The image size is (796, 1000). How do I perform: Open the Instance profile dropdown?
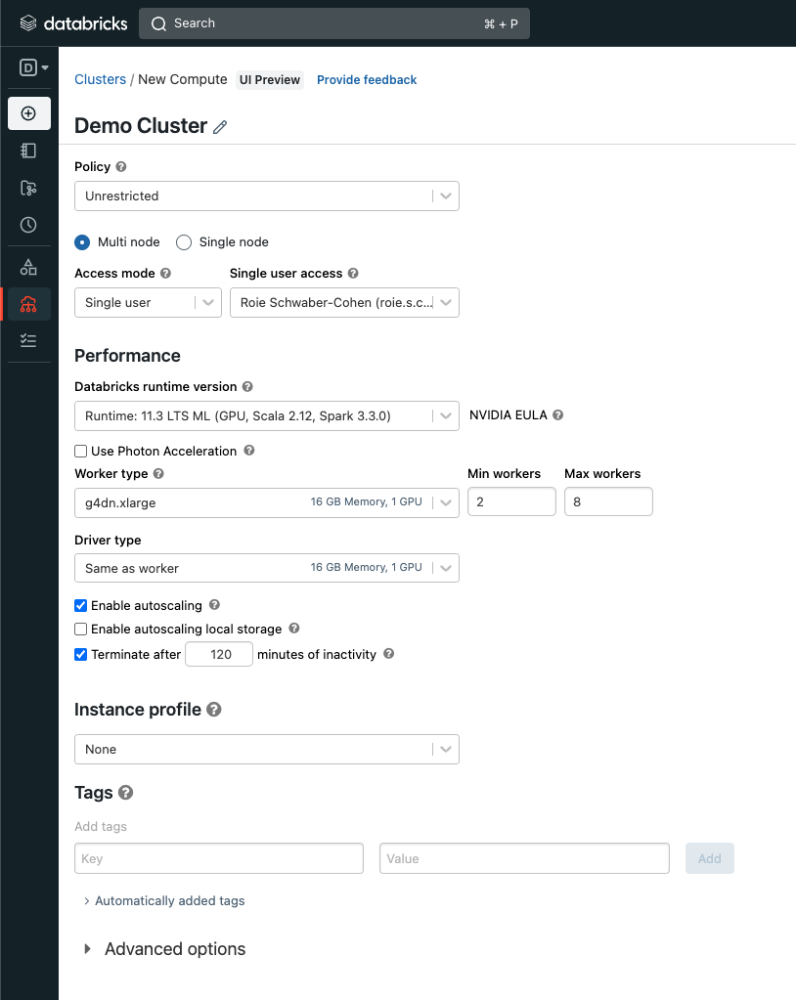267,750
